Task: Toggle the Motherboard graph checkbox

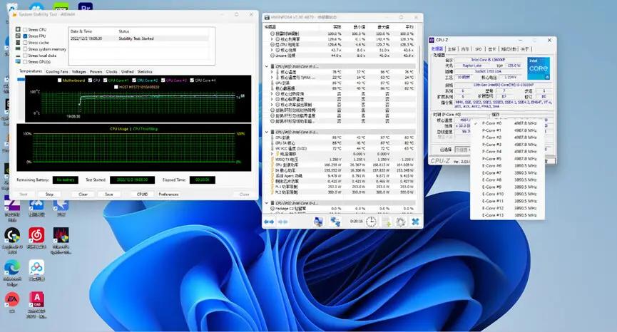Action: [60, 81]
